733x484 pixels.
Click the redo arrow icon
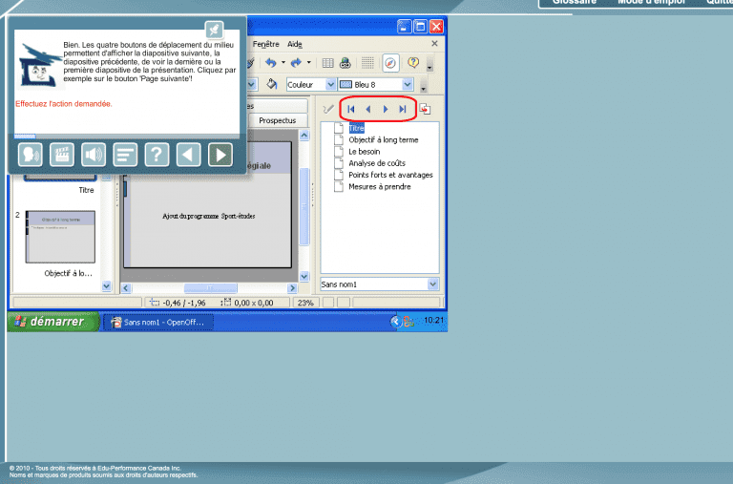[297, 63]
